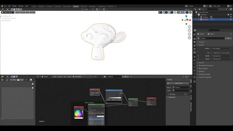Select the tweak tool icon in the viewport header
This screenshot has width=233, height=131.
7,9
